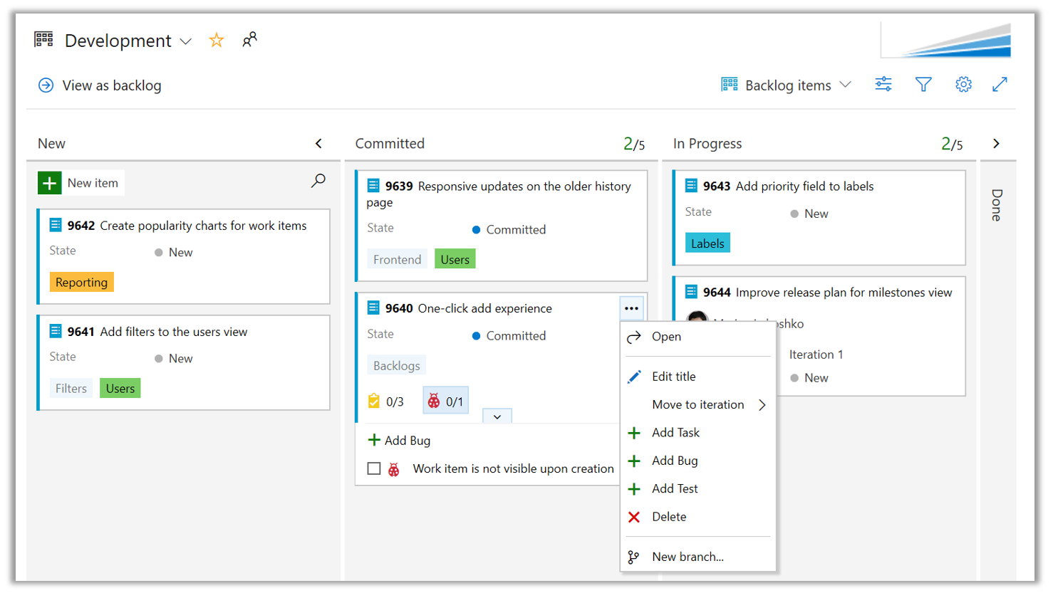Image resolution: width=1053 pixels, height=593 pixels.
Task: Click the search magnifier in New column
Action: pos(318,181)
